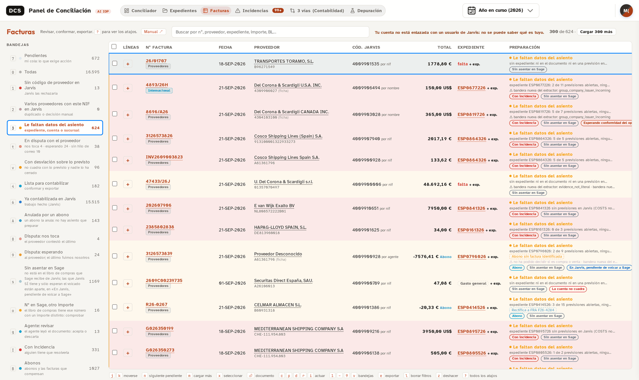Open the user avatar menu
Viewport: 639px width, 380px height.
626,11
